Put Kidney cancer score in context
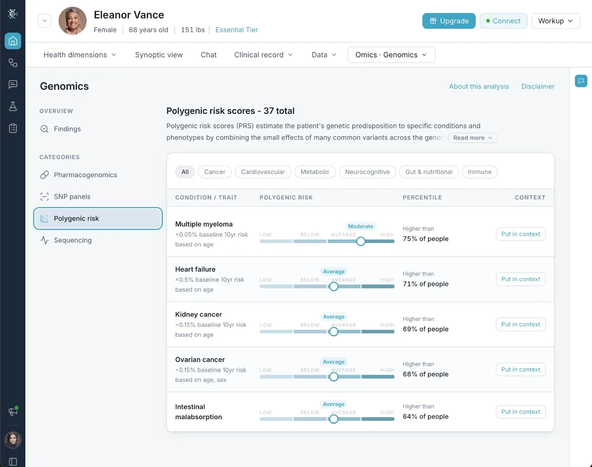 [x=521, y=324]
